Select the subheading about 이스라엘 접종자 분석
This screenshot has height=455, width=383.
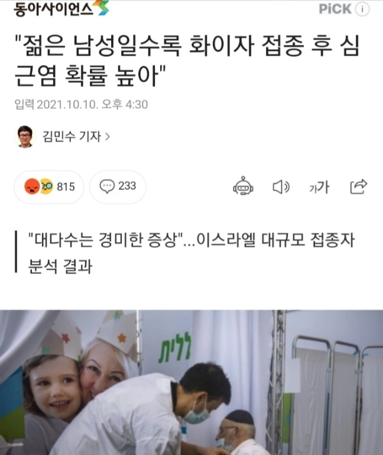(x=191, y=253)
